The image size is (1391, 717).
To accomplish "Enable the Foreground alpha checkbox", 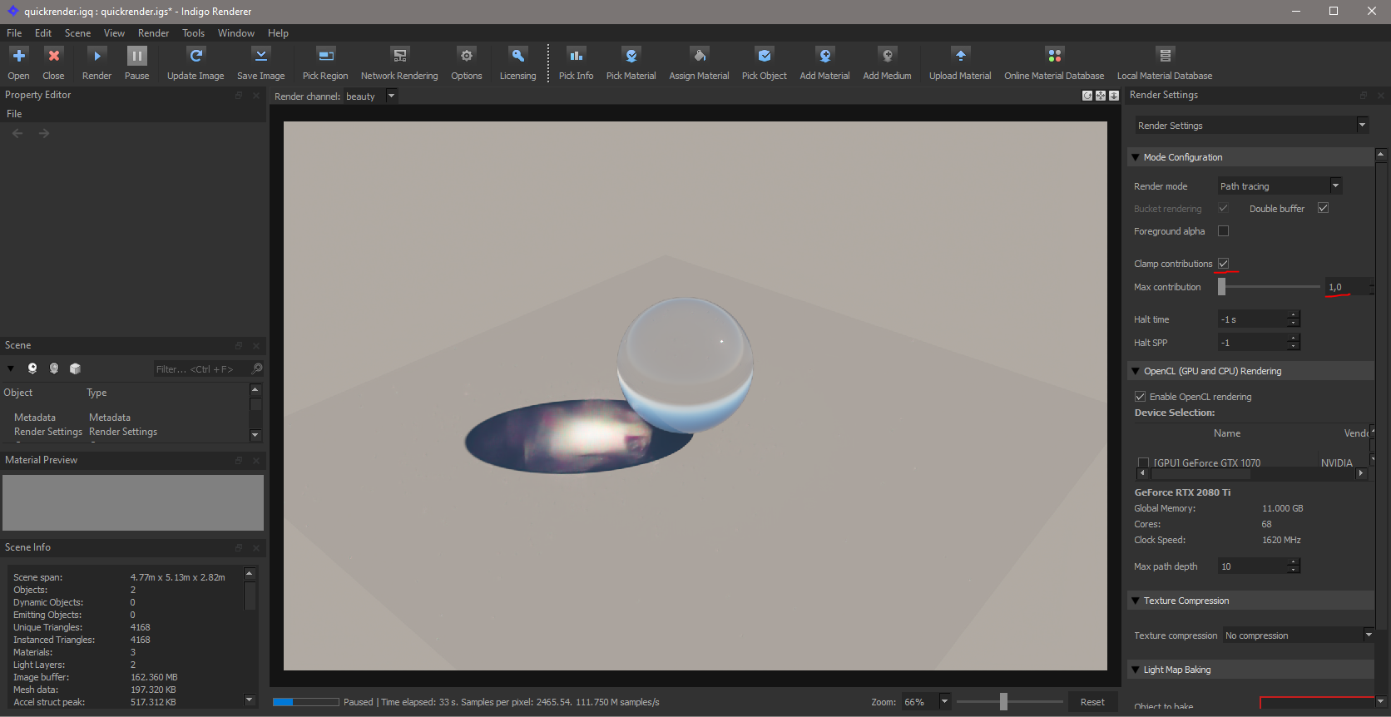I will (1223, 231).
